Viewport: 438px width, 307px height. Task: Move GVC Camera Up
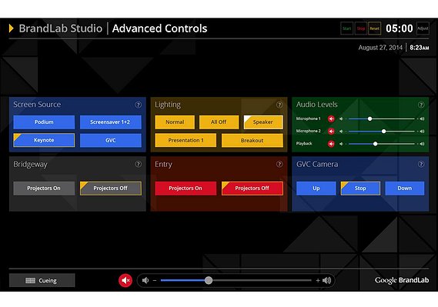tap(316, 188)
